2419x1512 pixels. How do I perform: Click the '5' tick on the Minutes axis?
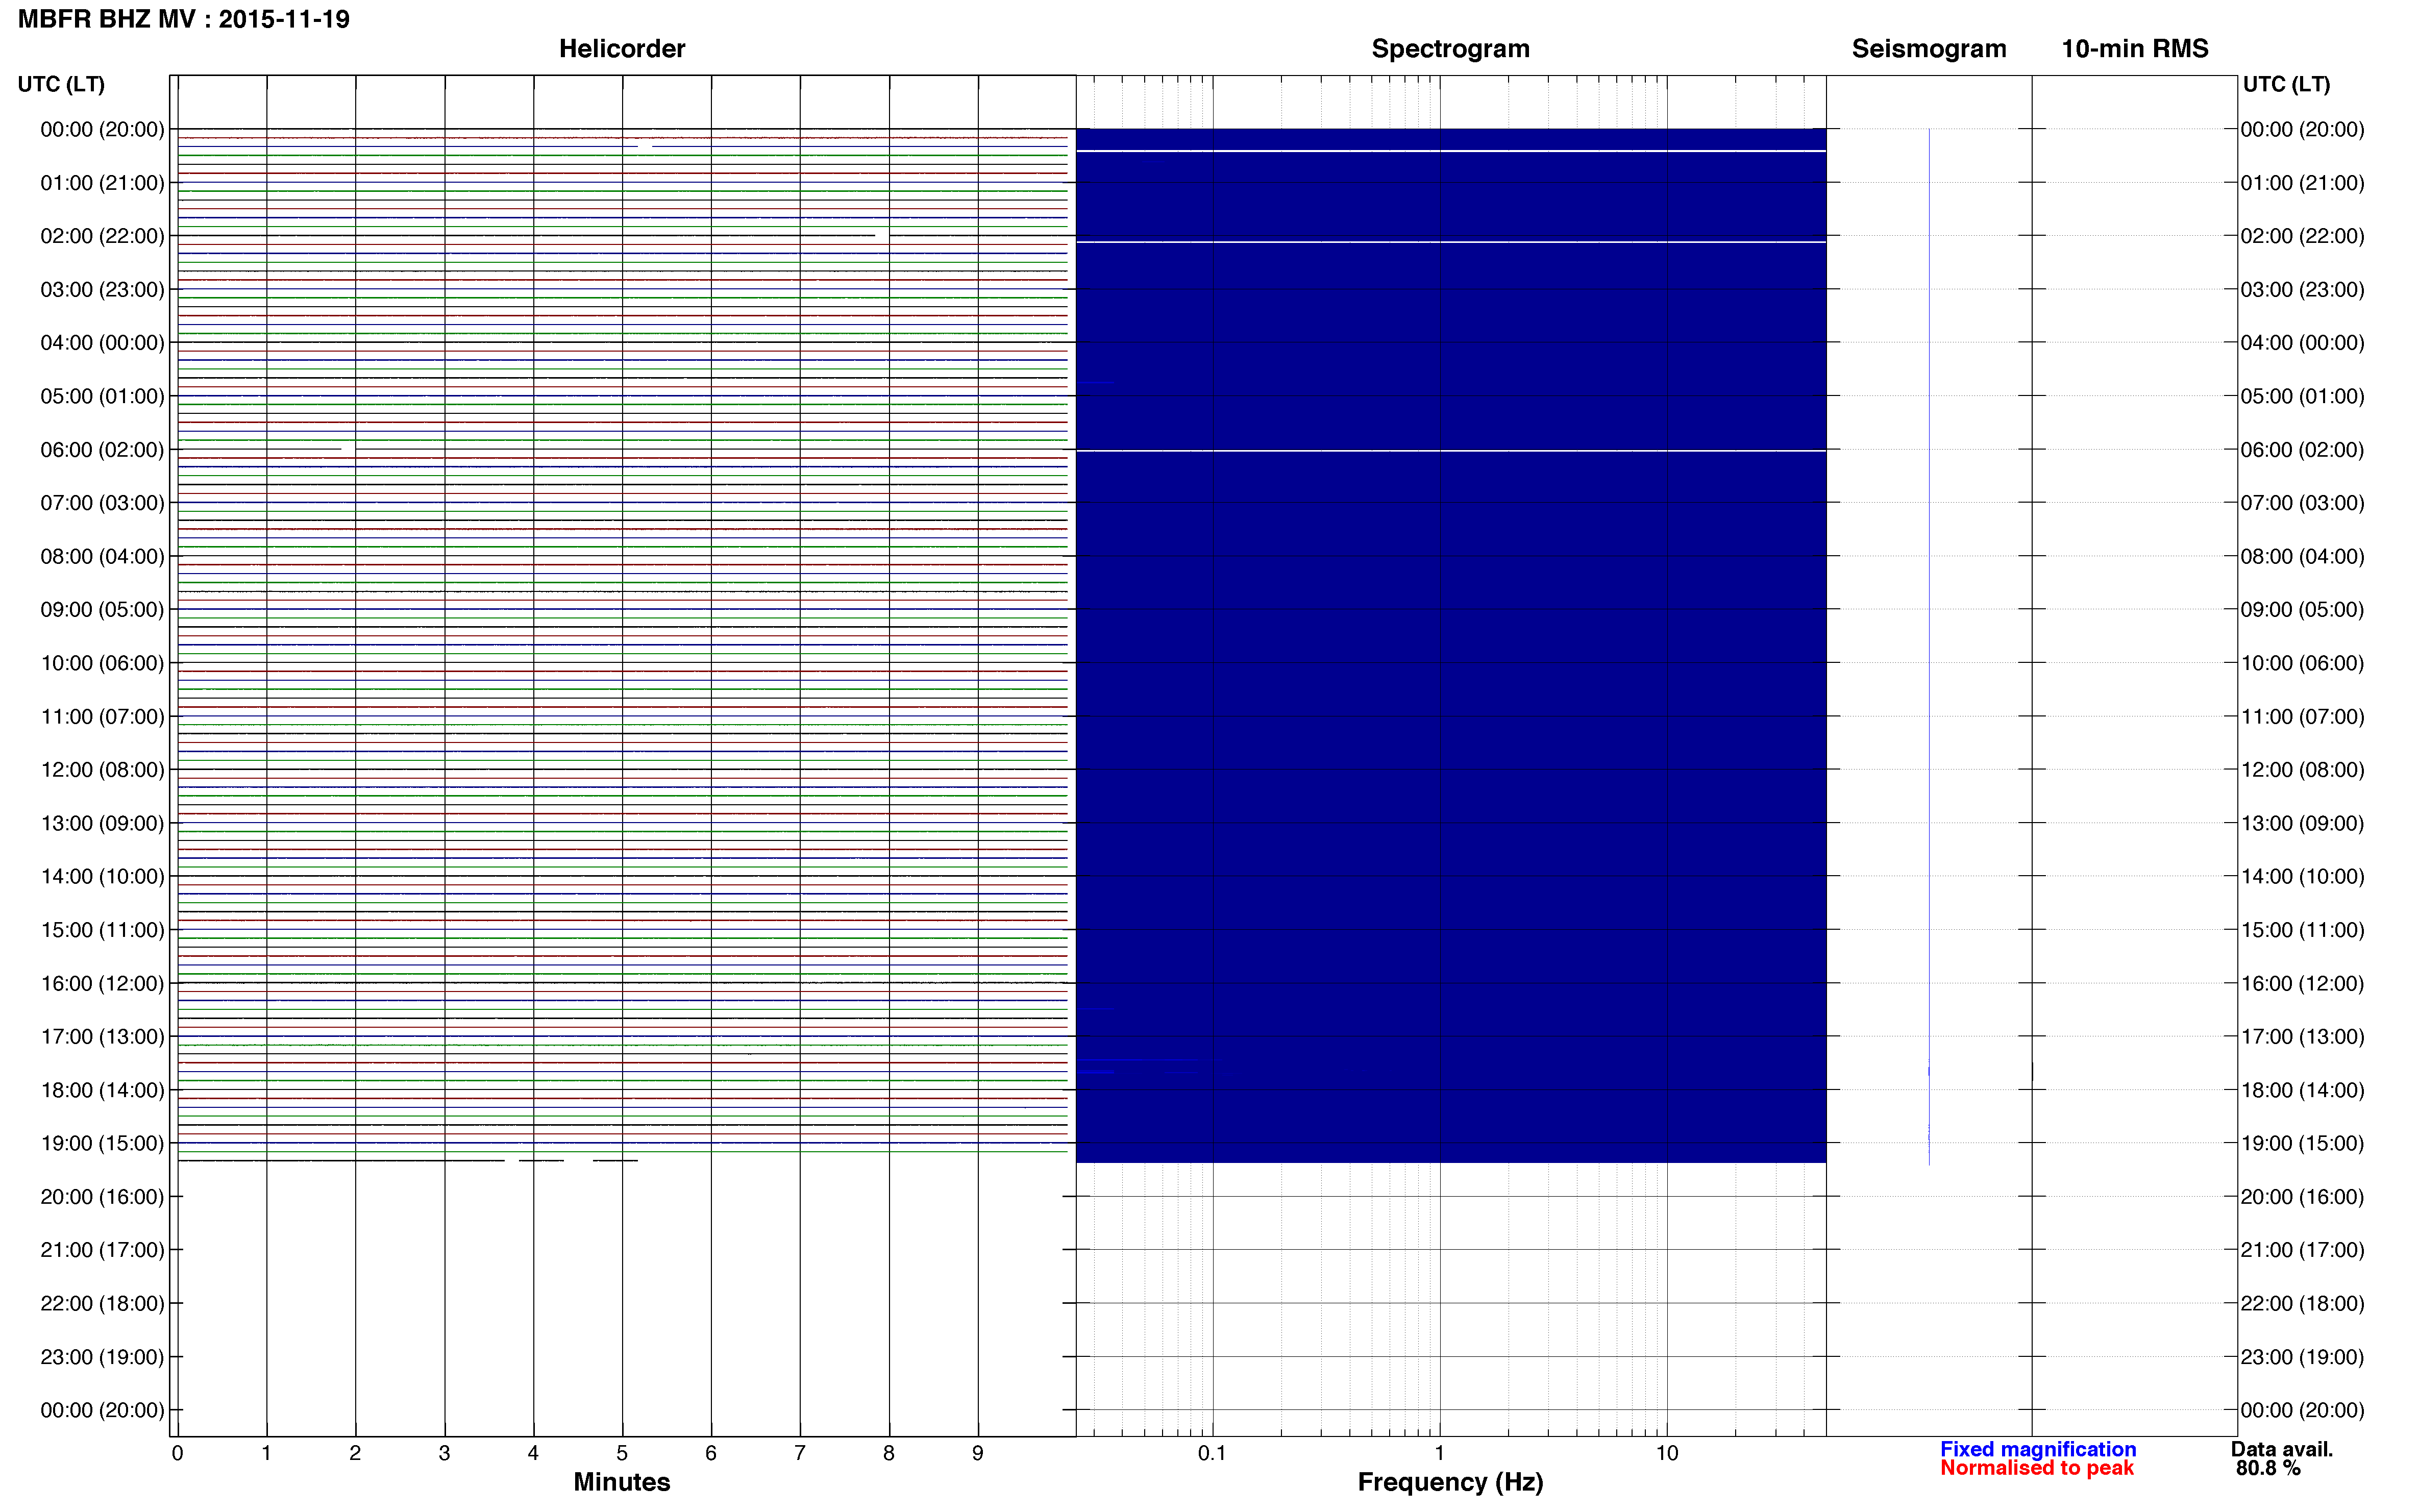(622, 1454)
